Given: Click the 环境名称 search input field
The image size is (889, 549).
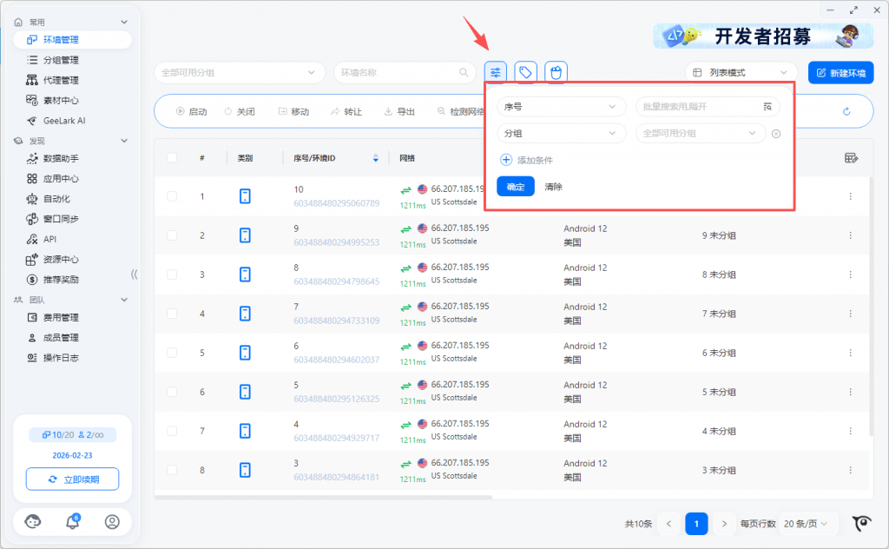Looking at the screenshot, I should tap(399, 72).
